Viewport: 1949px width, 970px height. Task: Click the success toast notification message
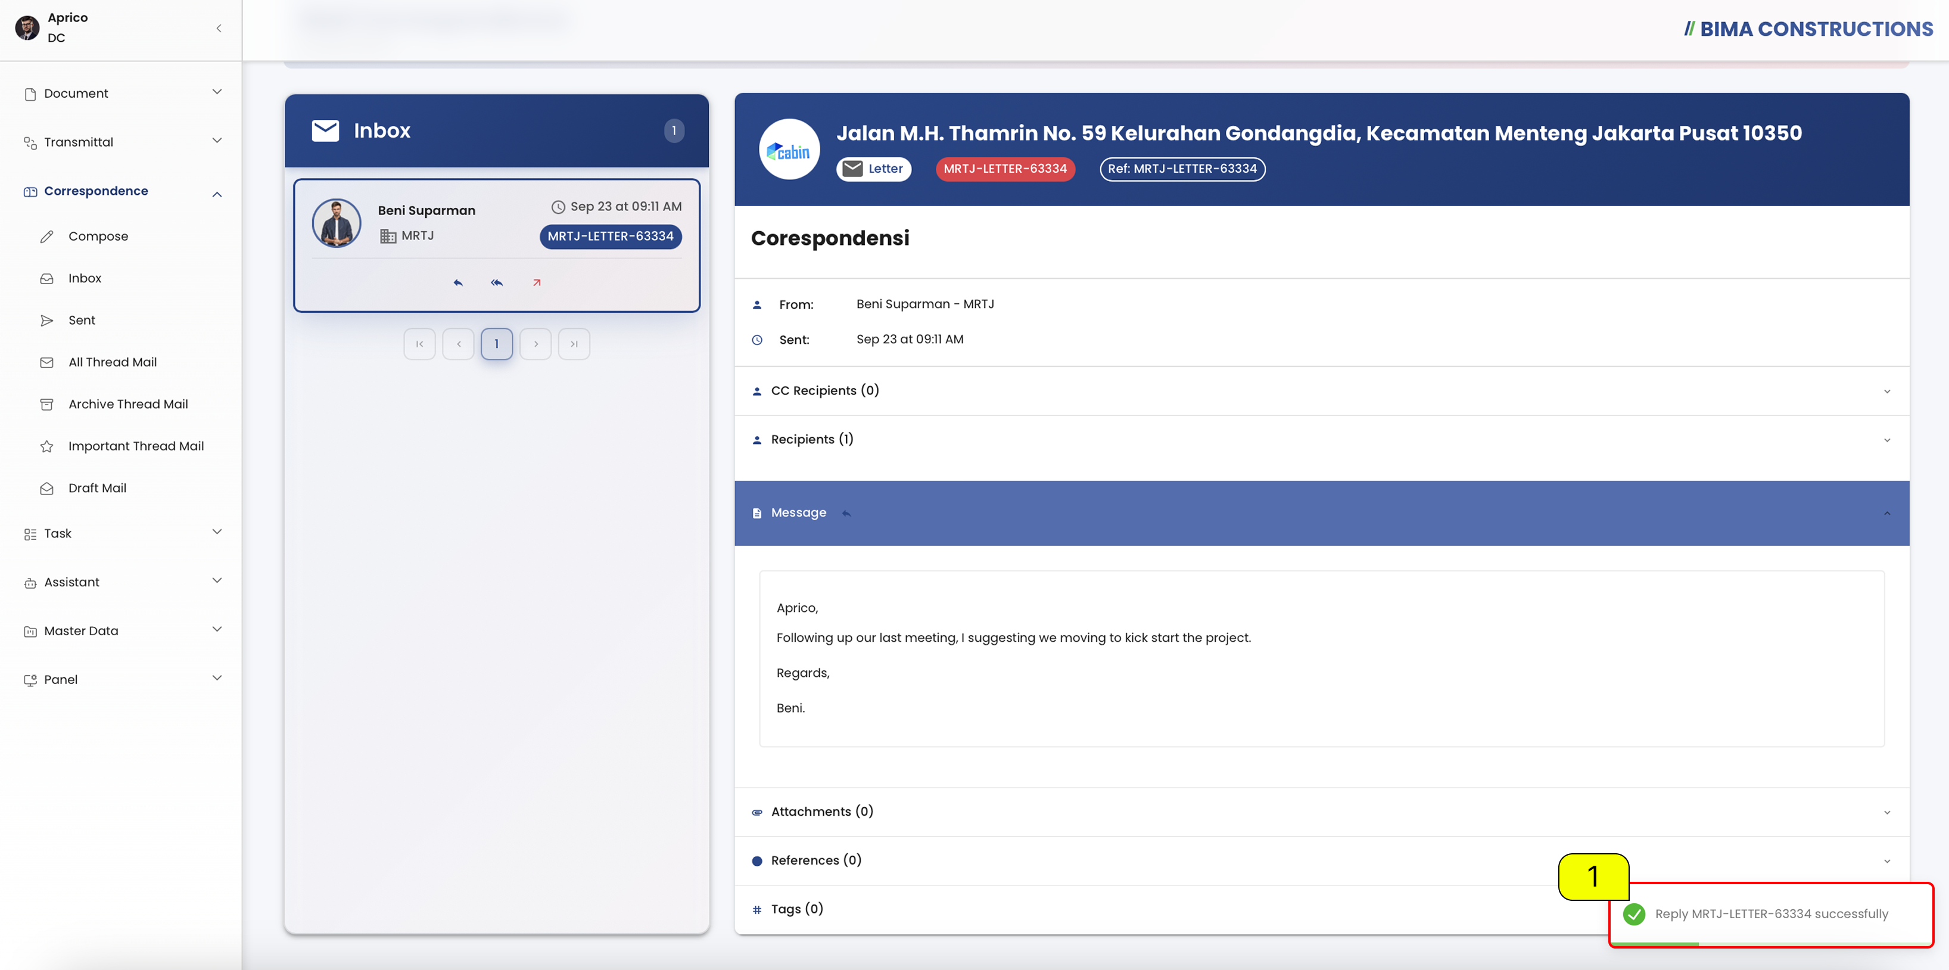[1771, 914]
